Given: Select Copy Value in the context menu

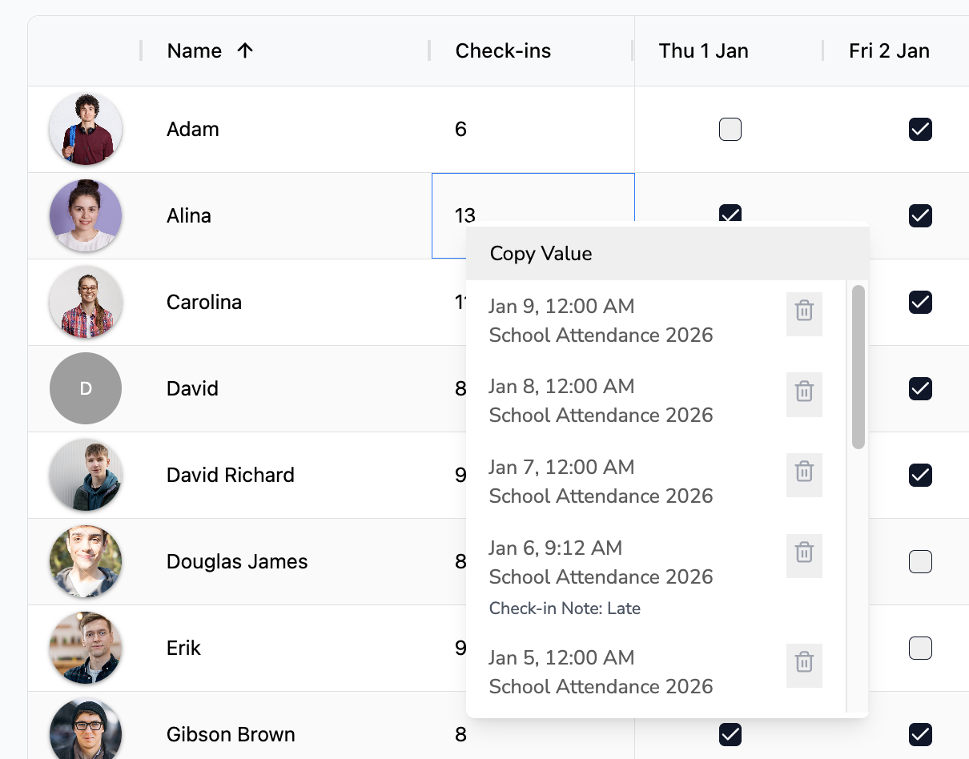Looking at the screenshot, I should 541,254.
